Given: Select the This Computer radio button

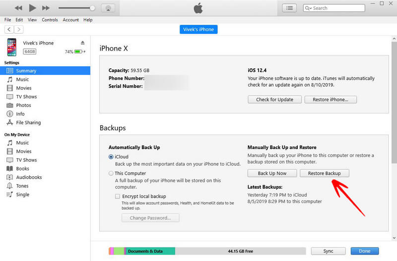Looking at the screenshot, I should [x=111, y=173].
